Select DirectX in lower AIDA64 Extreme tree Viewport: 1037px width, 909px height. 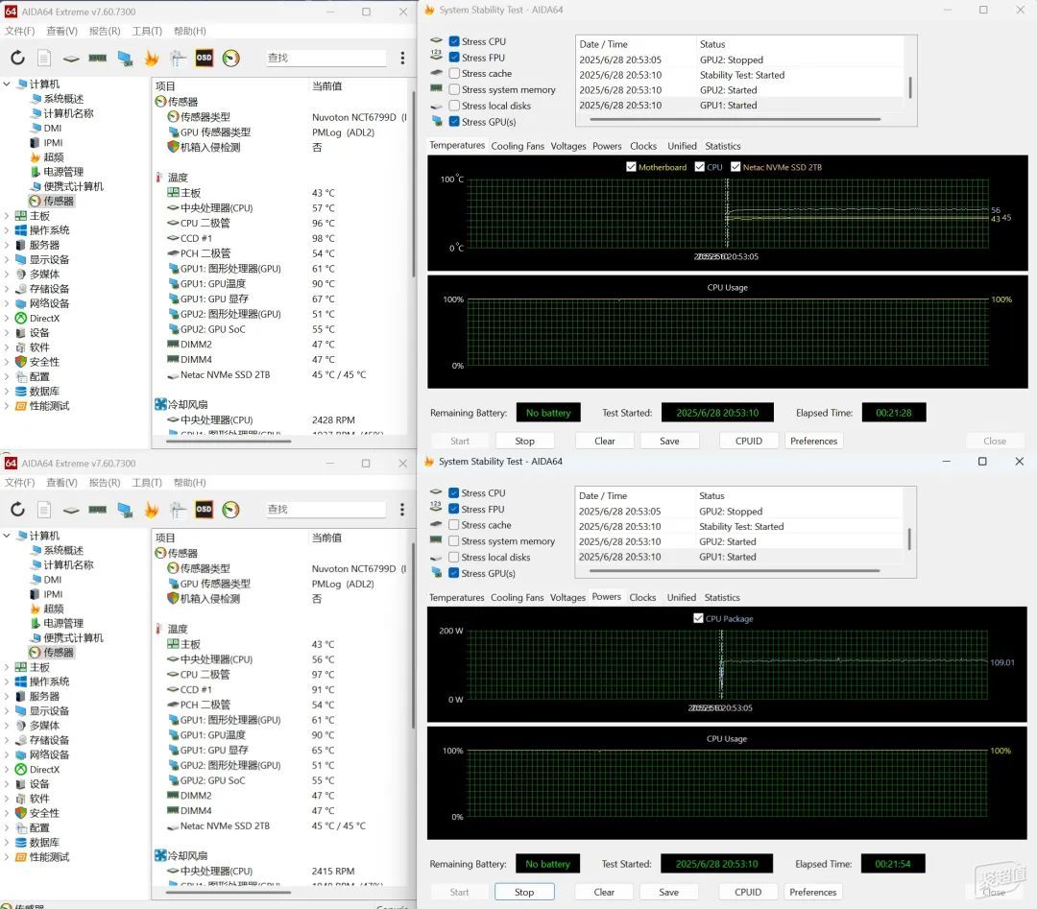tap(44, 770)
